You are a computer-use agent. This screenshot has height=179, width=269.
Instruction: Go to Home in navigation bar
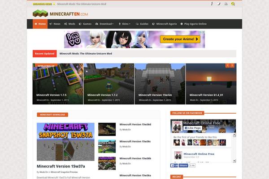click(x=40, y=24)
